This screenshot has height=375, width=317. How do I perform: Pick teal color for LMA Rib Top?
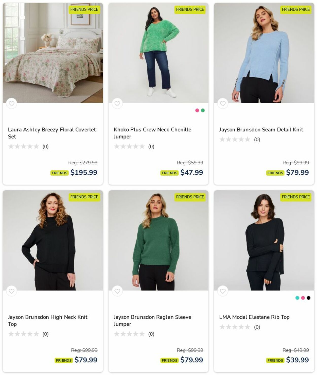297,298
